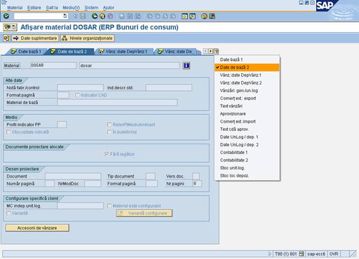Viewport: 359px width, 259px height.
Task: Open the command field history dropdown
Action: [x=65, y=16]
